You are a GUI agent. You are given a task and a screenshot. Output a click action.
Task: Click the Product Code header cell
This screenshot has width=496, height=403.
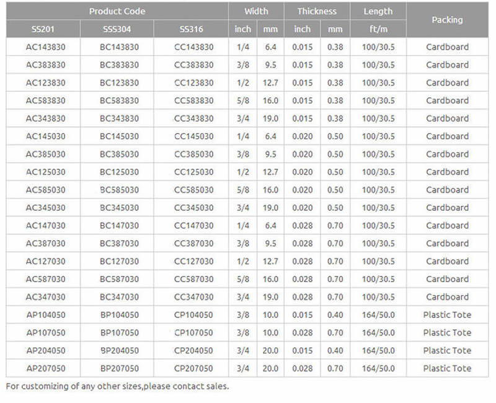[117, 11]
